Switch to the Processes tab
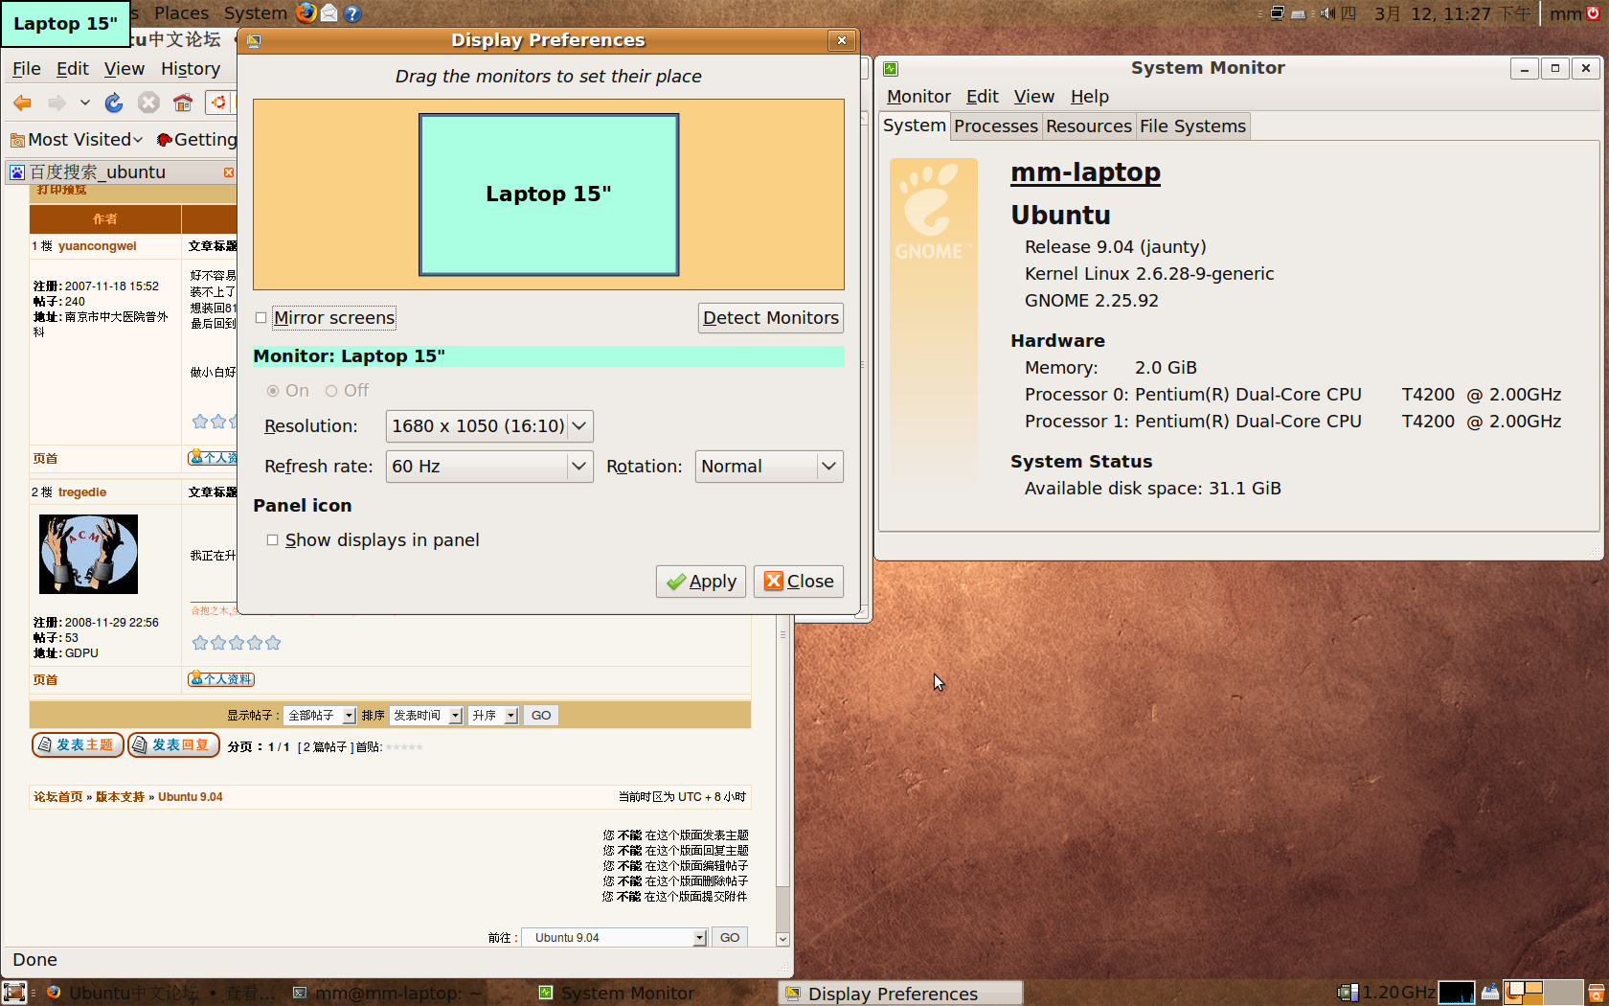The height and width of the screenshot is (1006, 1609). [x=996, y=126]
